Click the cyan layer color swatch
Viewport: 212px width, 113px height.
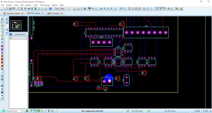(3, 111)
